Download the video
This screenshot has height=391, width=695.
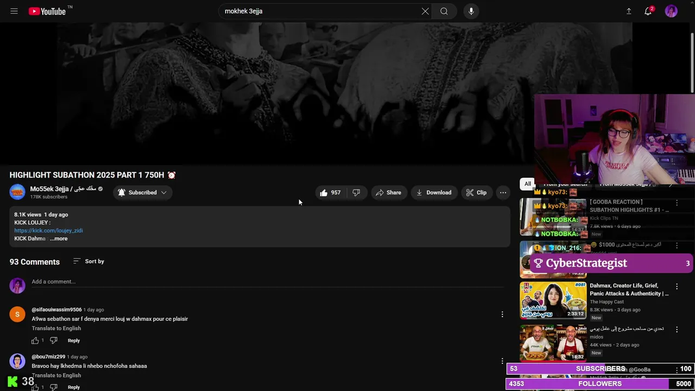click(434, 192)
